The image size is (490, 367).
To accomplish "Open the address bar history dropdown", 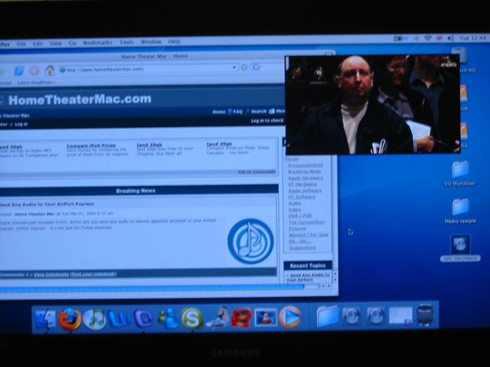I will coord(234,67).
